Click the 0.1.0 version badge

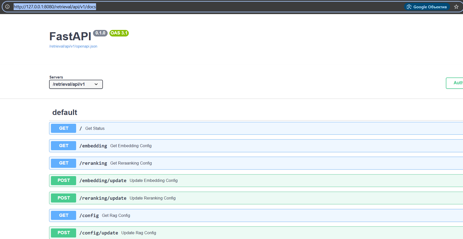tap(100, 33)
